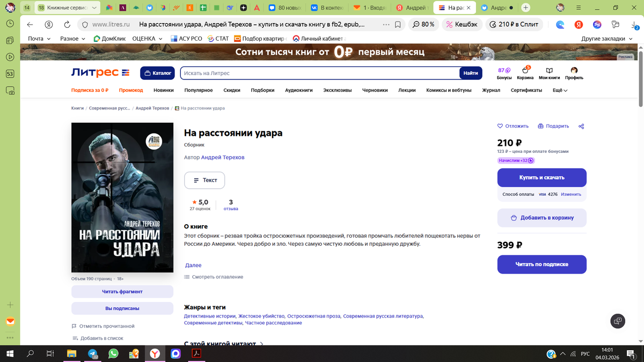Open the Жестокое убийство tag
The height and width of the screenshot is (362, 644).
tap(262, 316)
